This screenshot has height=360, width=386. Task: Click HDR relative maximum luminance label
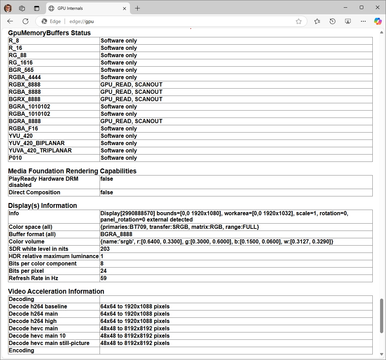54,256
